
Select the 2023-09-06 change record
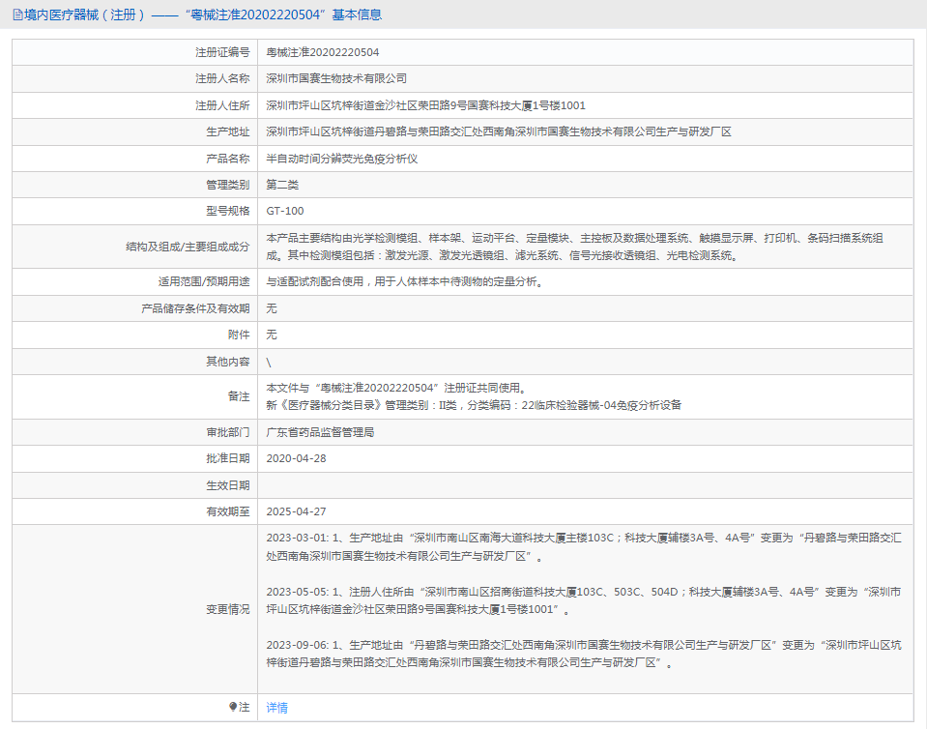[x=584, y=654]
